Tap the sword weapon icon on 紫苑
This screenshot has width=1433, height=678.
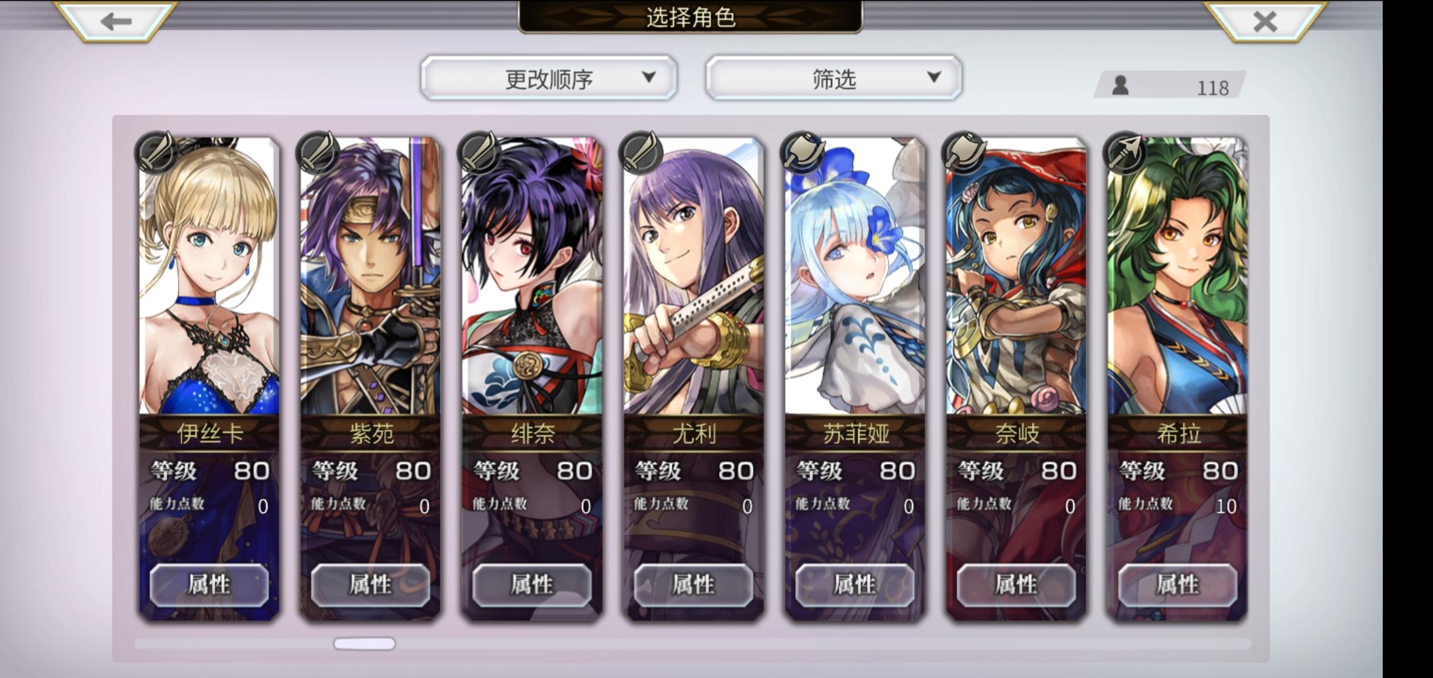tap(318, 153)
